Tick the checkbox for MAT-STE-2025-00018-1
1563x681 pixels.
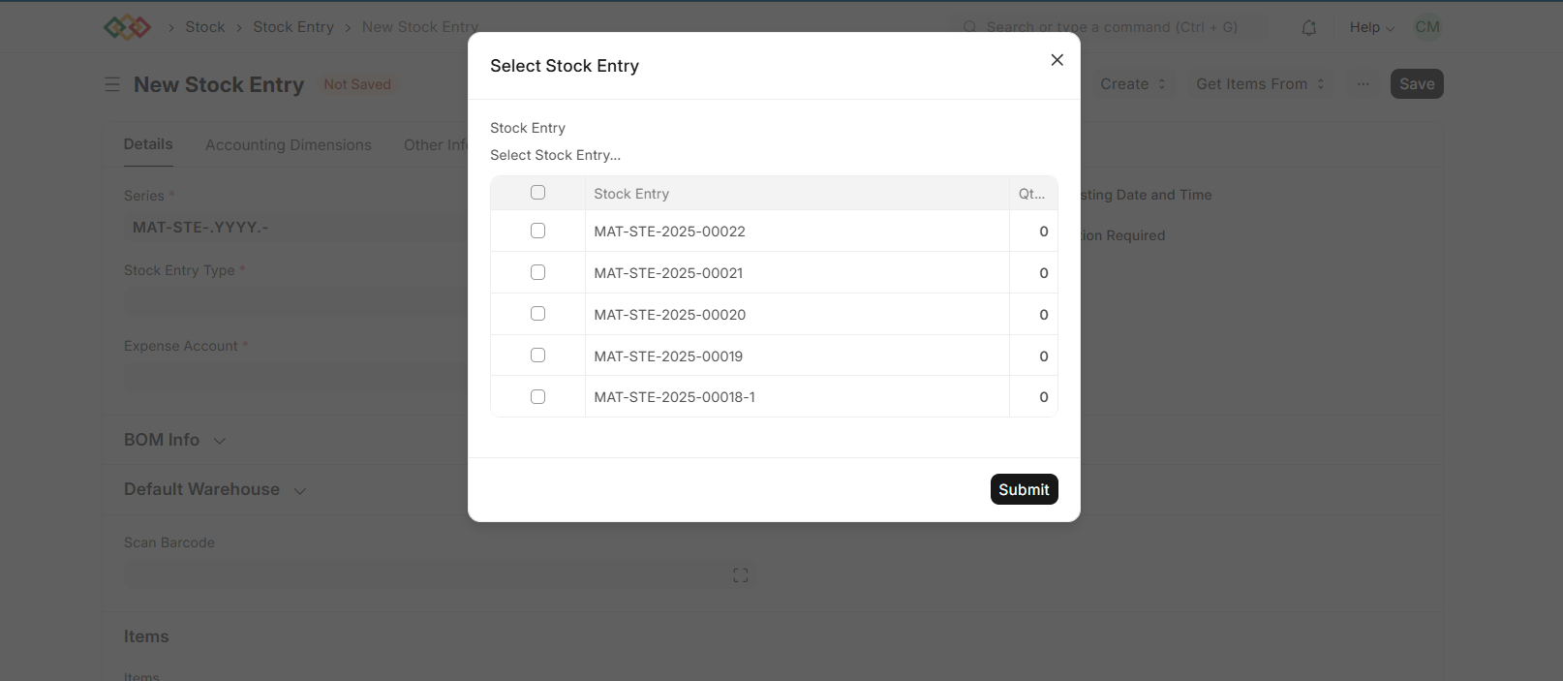(537, 397)
